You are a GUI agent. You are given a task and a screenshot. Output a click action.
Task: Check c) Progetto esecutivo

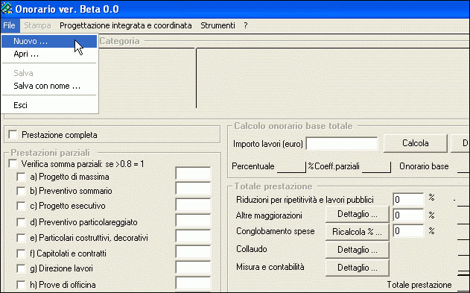[21, 206]
